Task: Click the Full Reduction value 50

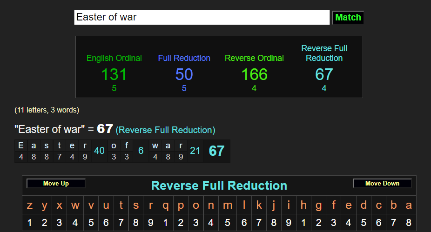Action: (x=184, y=74)
